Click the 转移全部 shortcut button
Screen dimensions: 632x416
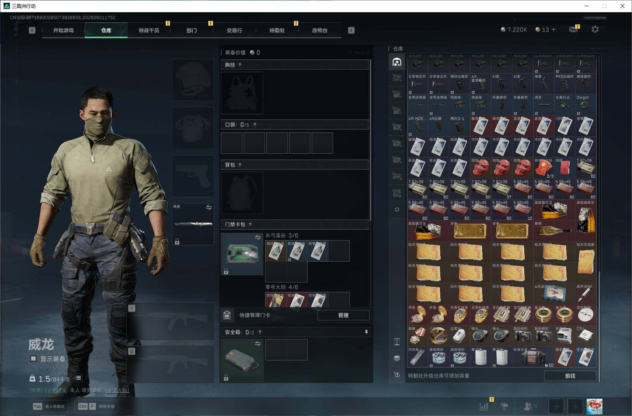tap(96, 406)
